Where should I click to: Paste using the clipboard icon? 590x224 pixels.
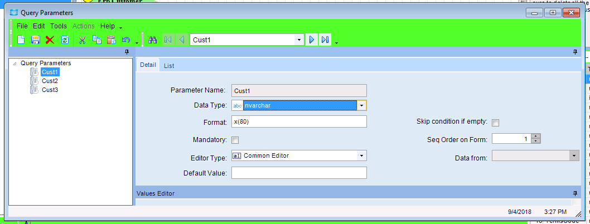pyautogui.click(x=112, y=40)
